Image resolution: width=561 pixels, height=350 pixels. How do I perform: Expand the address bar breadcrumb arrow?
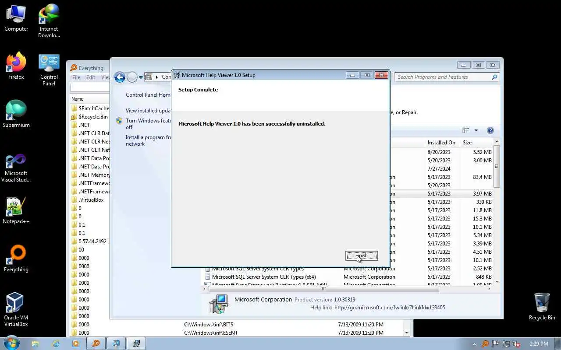click(x=156, y=77)
